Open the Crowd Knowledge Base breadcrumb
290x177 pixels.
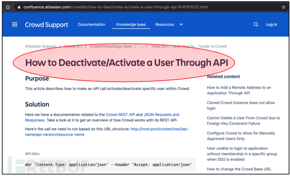pos(111,46)
